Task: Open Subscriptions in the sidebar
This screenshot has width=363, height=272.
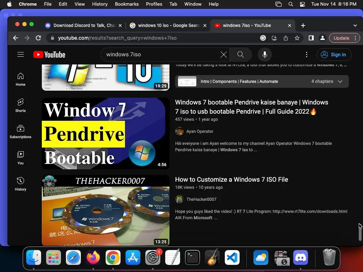Action: (20, 132)
